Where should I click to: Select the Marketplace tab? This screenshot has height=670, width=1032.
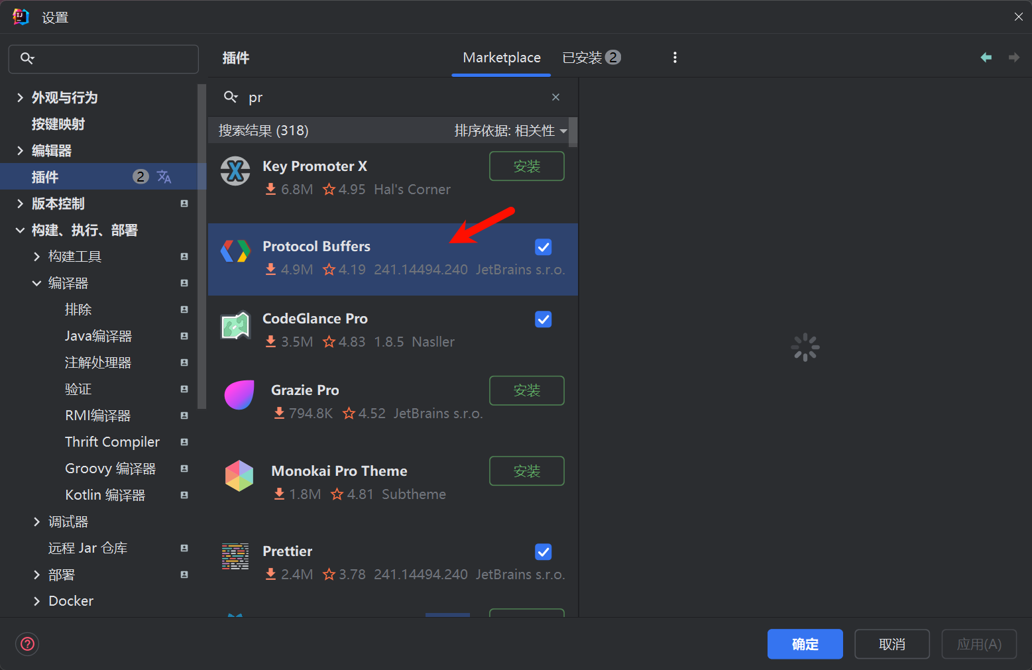[x=501, y=58]
